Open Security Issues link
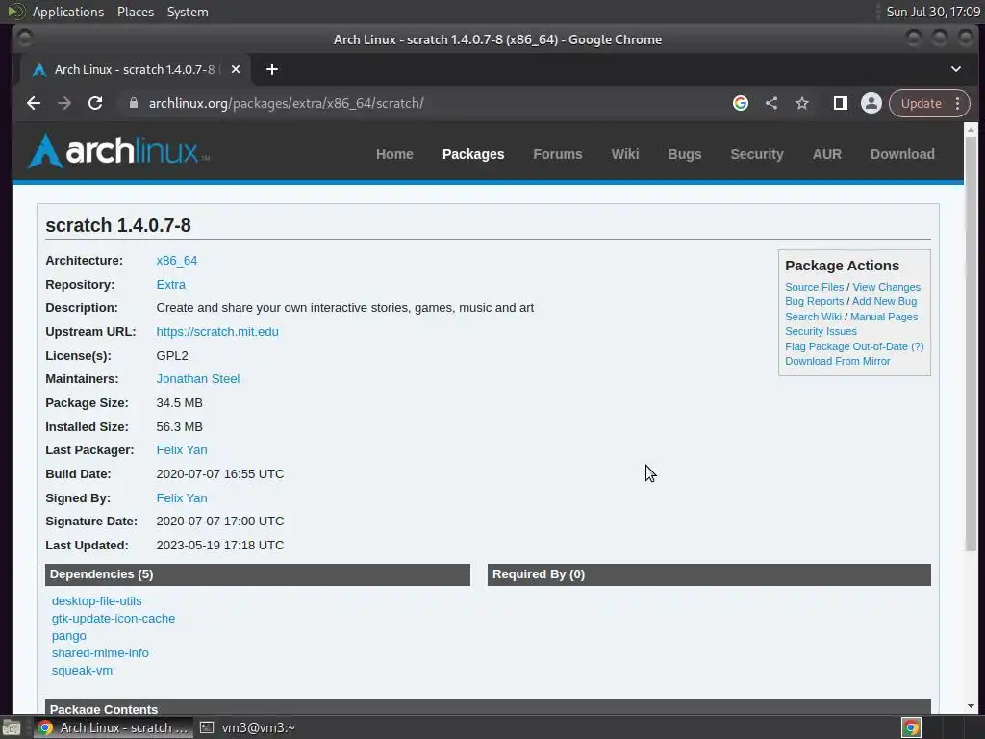Image resolution: width=985 pixels, height=739 pixels. 821,331
